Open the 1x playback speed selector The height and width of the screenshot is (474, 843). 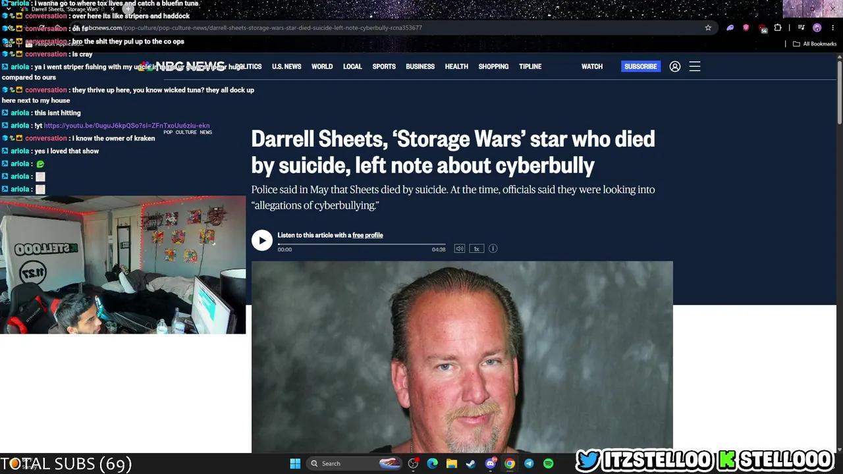(476, 249)
